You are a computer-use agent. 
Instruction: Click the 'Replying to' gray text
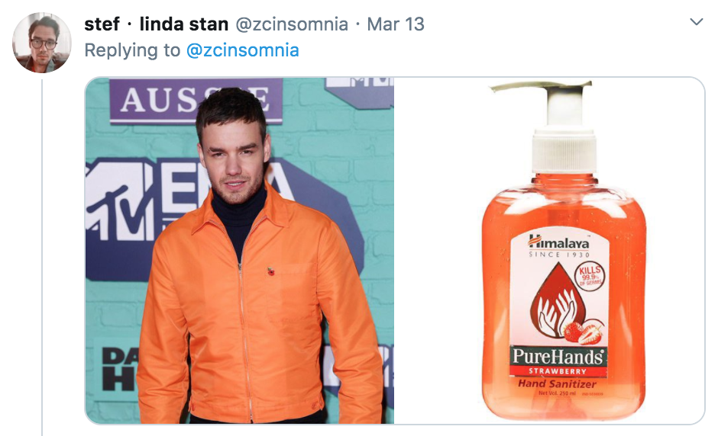(x=132, y=50)
